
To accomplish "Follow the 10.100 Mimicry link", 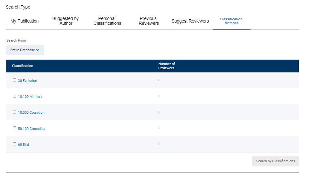I will click(x=30, y=97).
